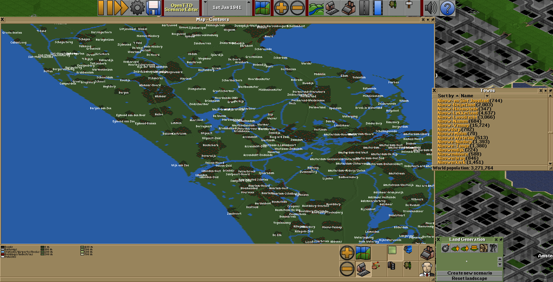Click the fast forward icon in main toolbar

click(121, 8)
